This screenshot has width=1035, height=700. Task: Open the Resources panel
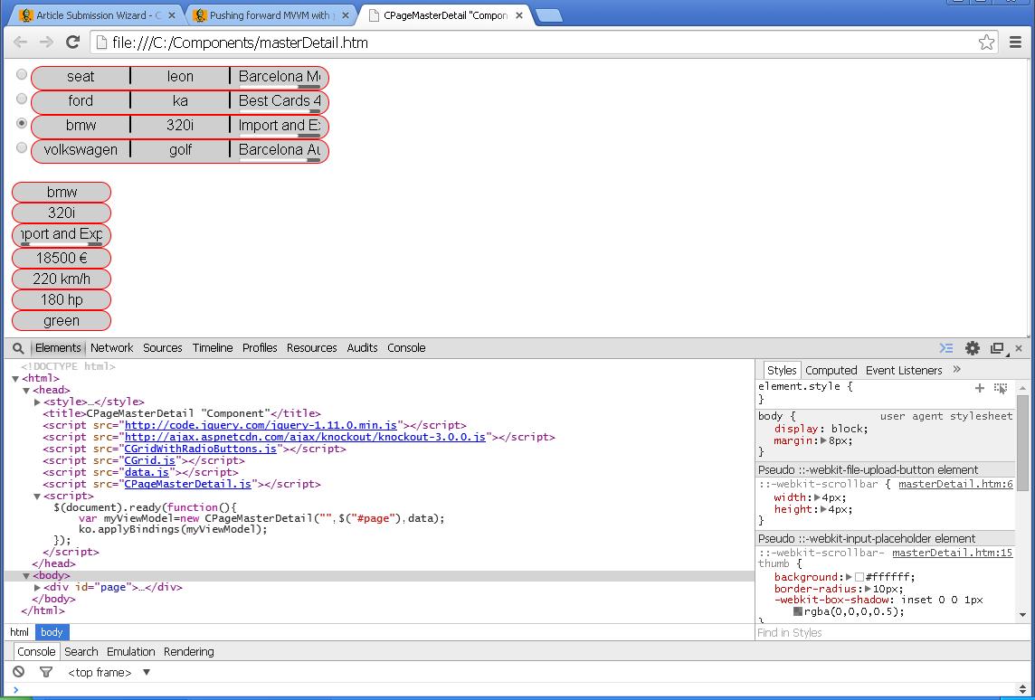point(311,347)
